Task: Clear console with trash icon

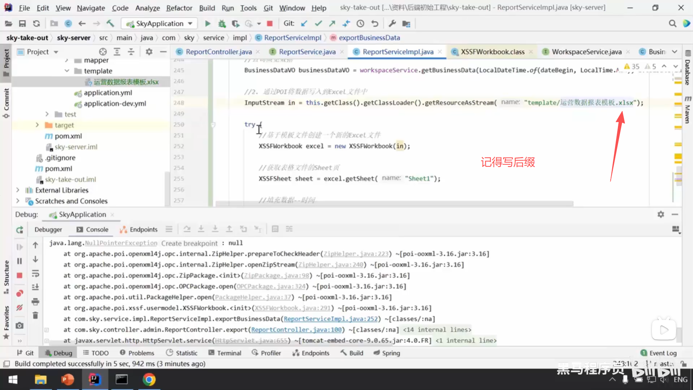Action: tap(35, 315)
